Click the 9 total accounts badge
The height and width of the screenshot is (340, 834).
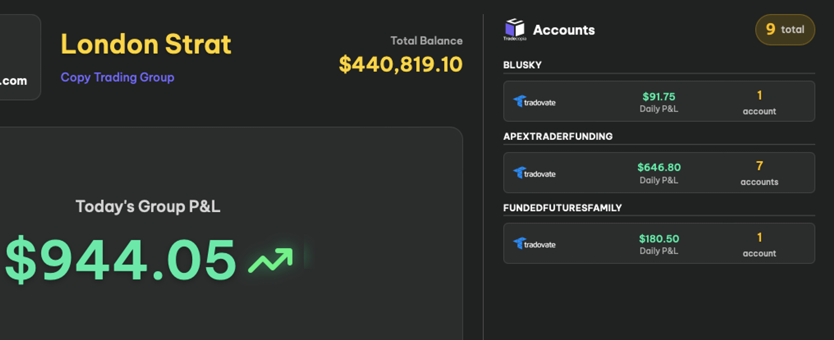(785, 30)
